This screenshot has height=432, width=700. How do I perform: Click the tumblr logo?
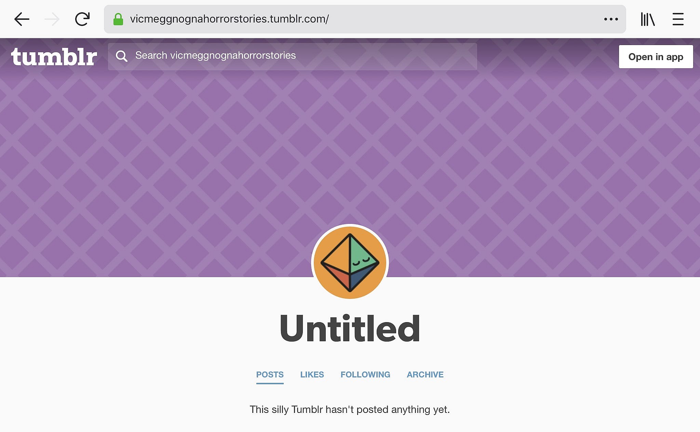[x=54, y=57]
